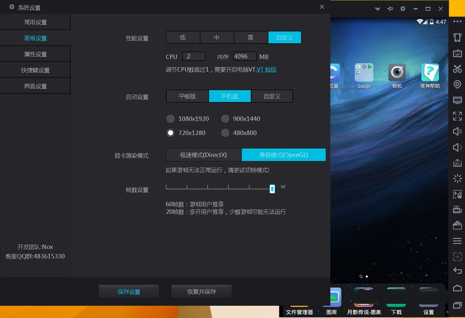Viewport: 465px width, 318px height.
Task: Select Tablet (平板版) startup mode
Action: pos(187,96)
